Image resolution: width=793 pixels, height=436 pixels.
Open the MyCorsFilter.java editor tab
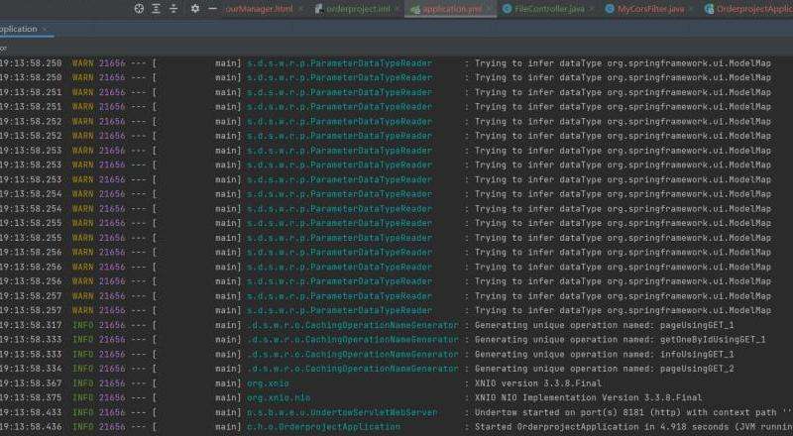pyautogui.click(x=650, y=9)
